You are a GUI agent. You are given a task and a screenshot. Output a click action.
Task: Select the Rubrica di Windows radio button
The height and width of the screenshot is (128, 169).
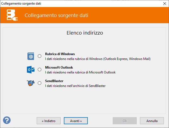40,56
